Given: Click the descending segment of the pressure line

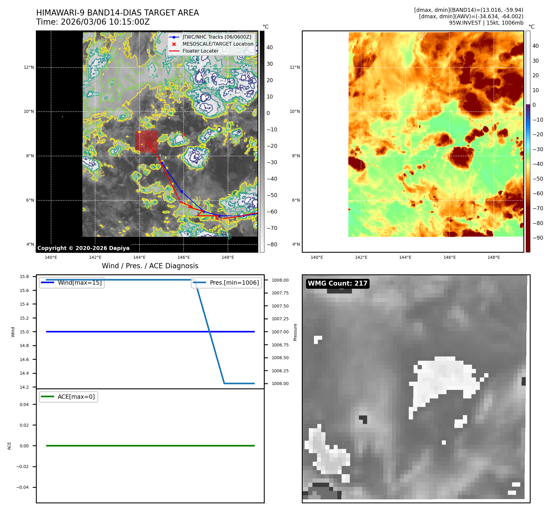Looking at the screenshot, I should point(210,332).
